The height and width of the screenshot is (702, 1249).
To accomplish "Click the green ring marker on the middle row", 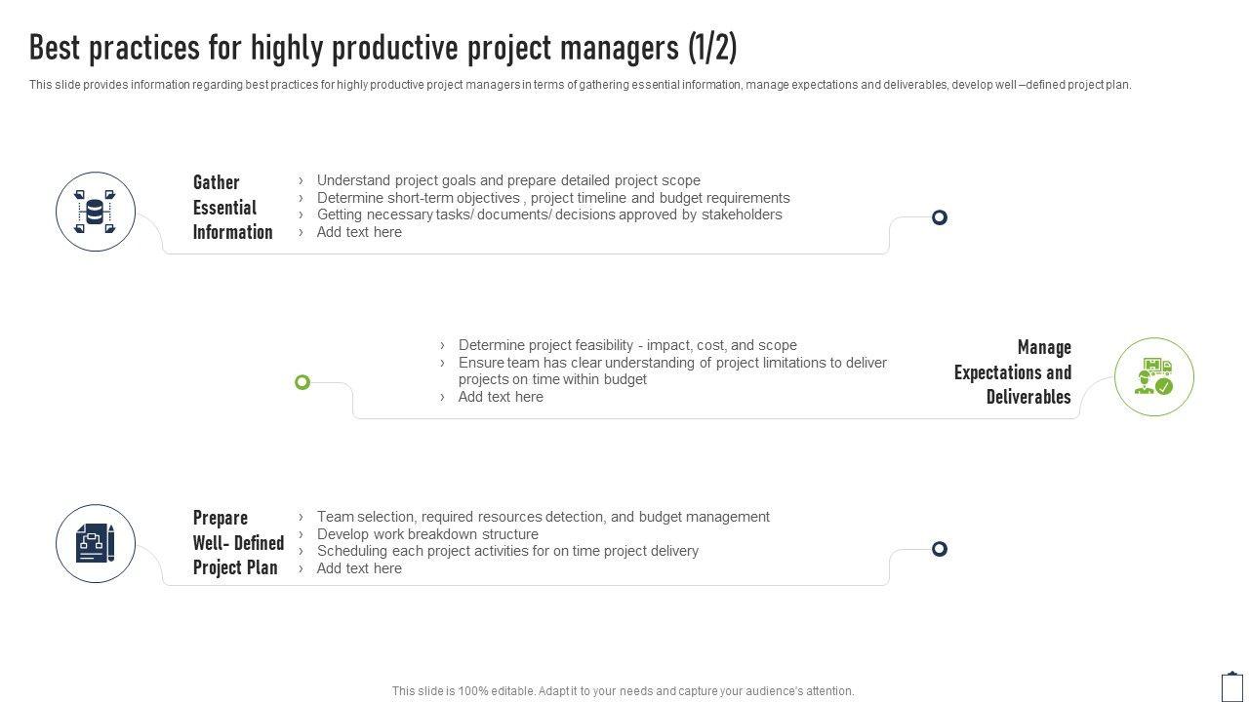I will point(302,382).
